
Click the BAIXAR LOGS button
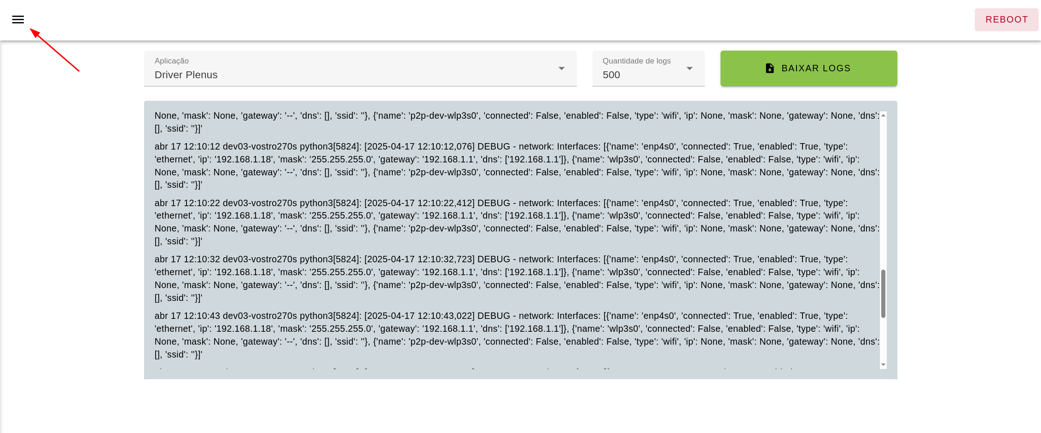[x=808, y=68]
